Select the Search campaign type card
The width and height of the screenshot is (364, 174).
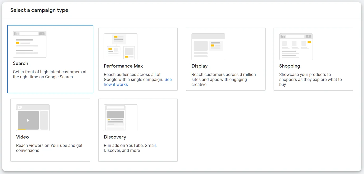pyautogui.click(x=50, y=59)
